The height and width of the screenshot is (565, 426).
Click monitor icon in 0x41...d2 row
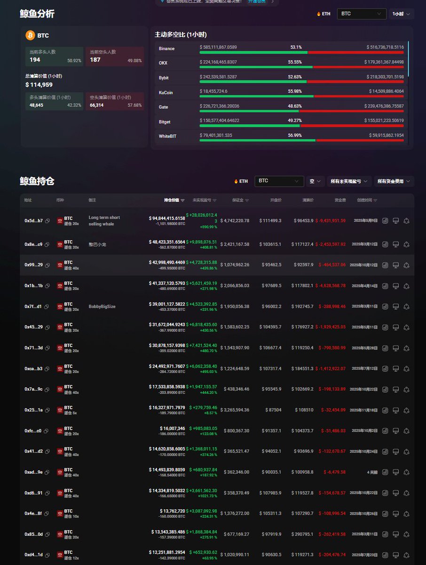pos(396,452)
